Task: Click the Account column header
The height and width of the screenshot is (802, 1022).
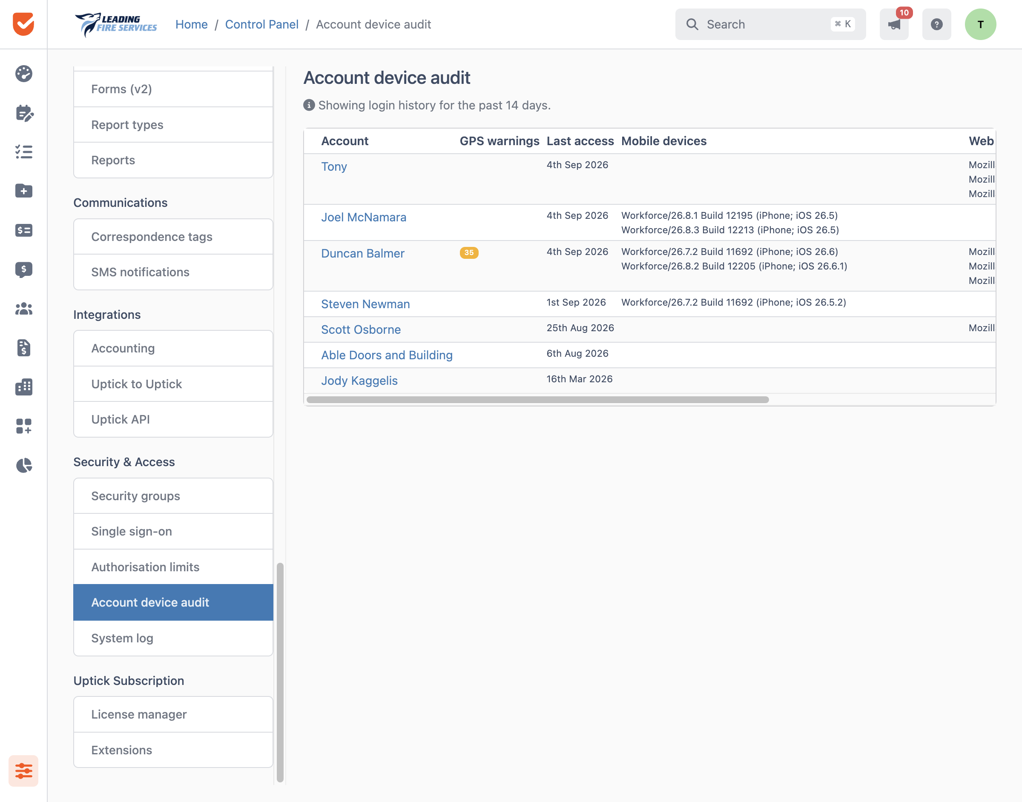Action: [x=345, y=141]
